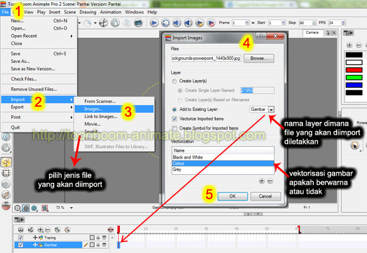
Task: Click Cancel in Import Images dialog
Action: click(265, 196)
